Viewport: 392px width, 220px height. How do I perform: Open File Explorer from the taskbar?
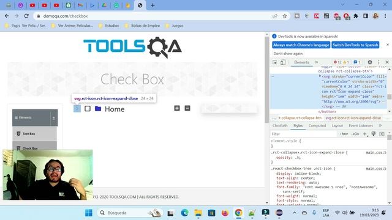[x=198, y=213]
